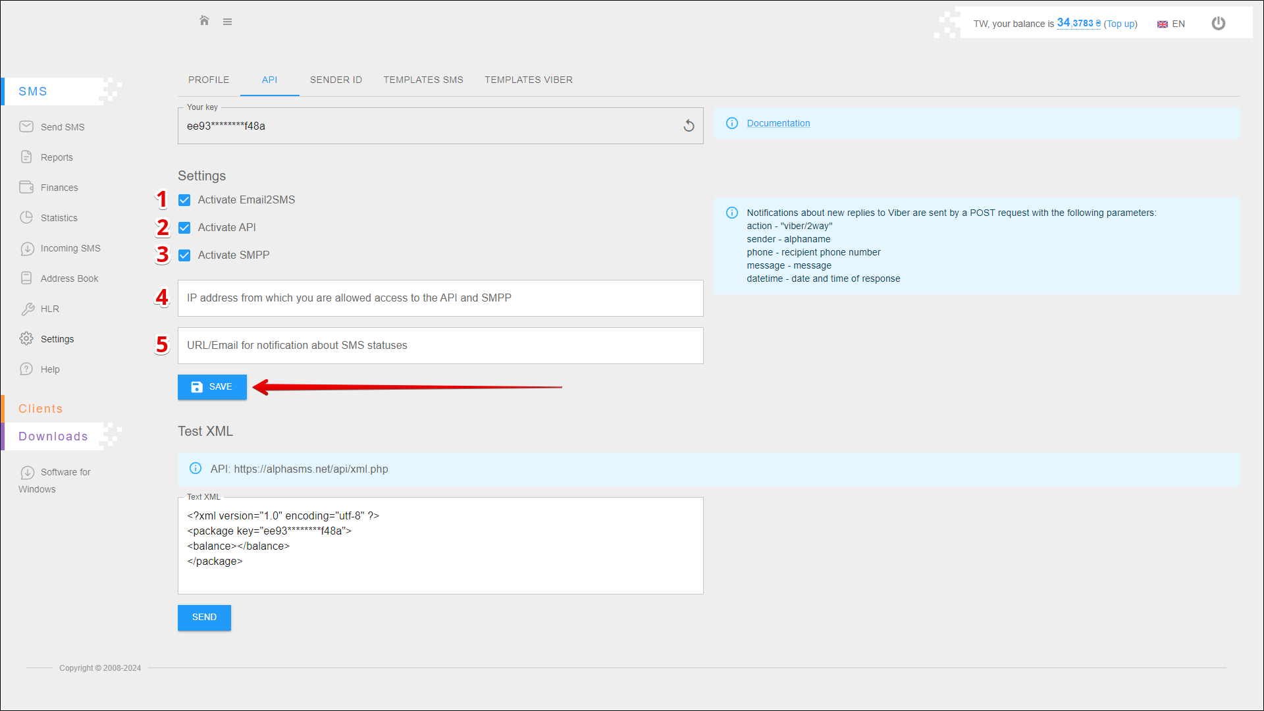The width and height of the screenshot is (1264, 711).
Task: Regenerate API key with the refresh icon
Action: pos(689,126)
